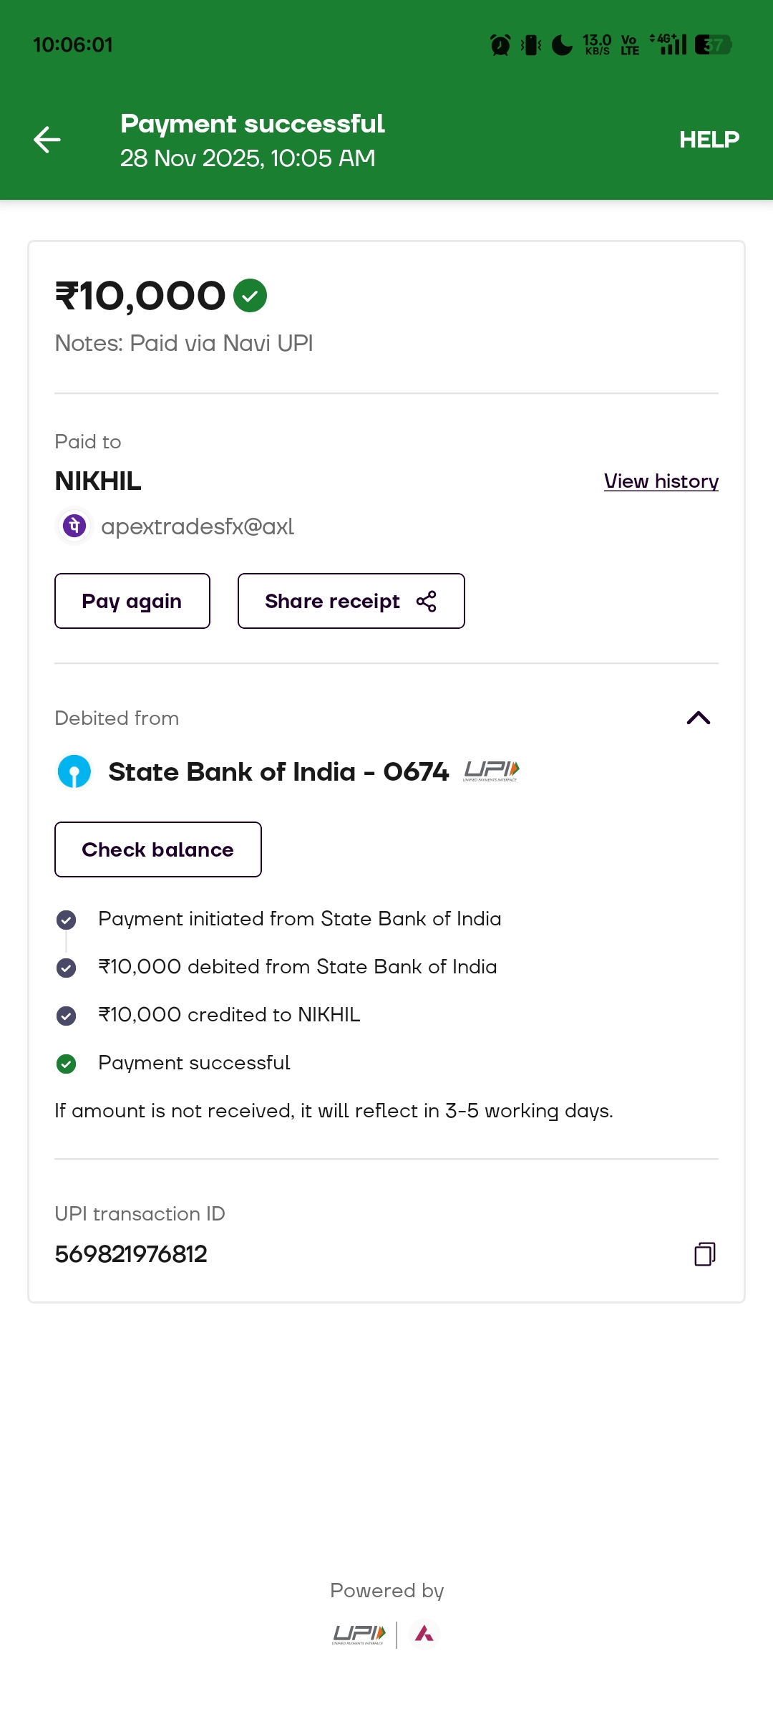This screenshot has width=773, height=1719.
Task: Tap the State Bank of India logo
Action: pyautogui.click(x=74, y=771)
